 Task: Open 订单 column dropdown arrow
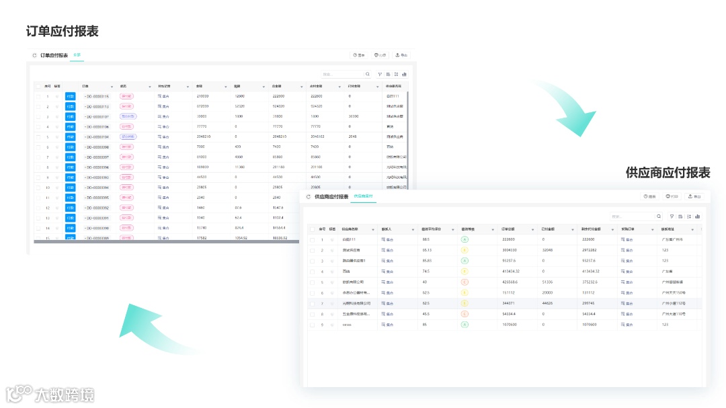click(112, 87)
